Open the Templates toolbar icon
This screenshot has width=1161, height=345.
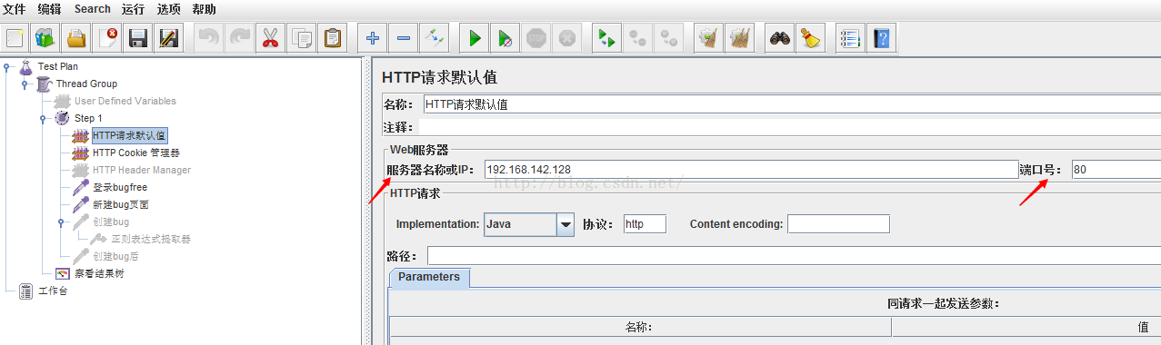tap(45, 38)
